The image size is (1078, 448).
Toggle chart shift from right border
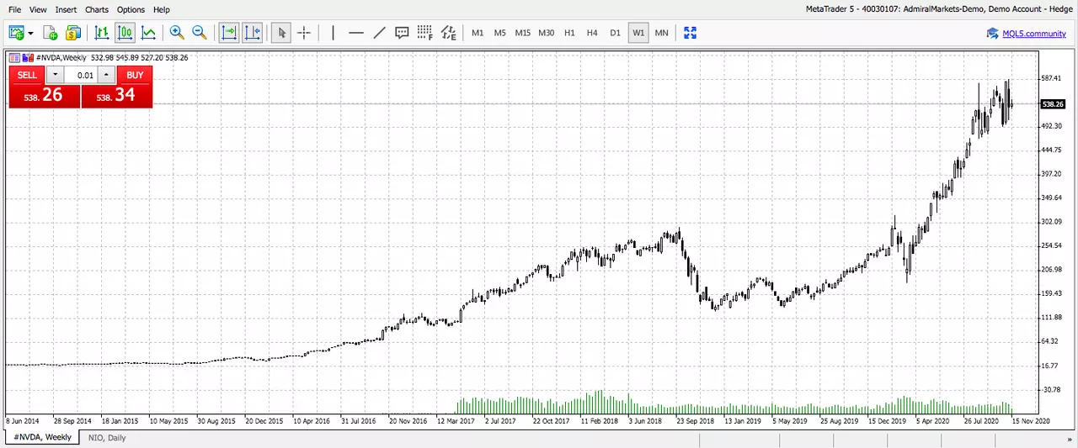[253, 33]
